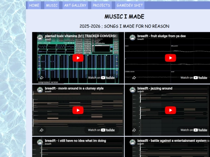The width and height of the screenshot is (210, 157).
Task: Watch fruit sludge from ya dee on YouTube
Action: 194,78
